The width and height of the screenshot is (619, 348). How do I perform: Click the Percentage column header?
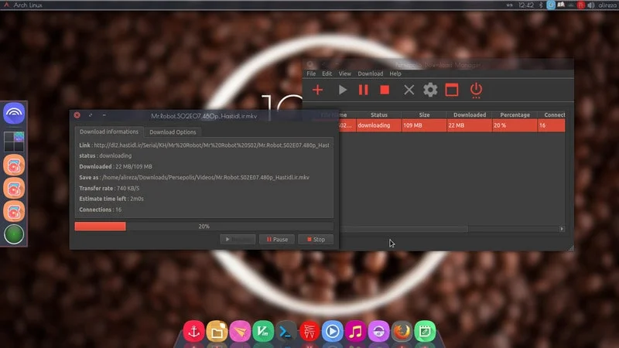pos(515,114)
